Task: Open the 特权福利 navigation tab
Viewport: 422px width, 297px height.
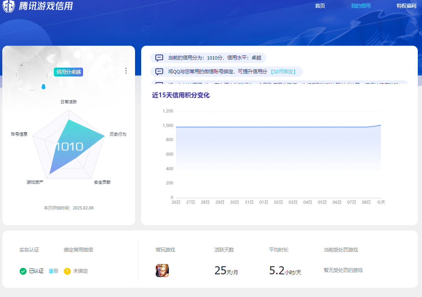Action: click(406, 6)
